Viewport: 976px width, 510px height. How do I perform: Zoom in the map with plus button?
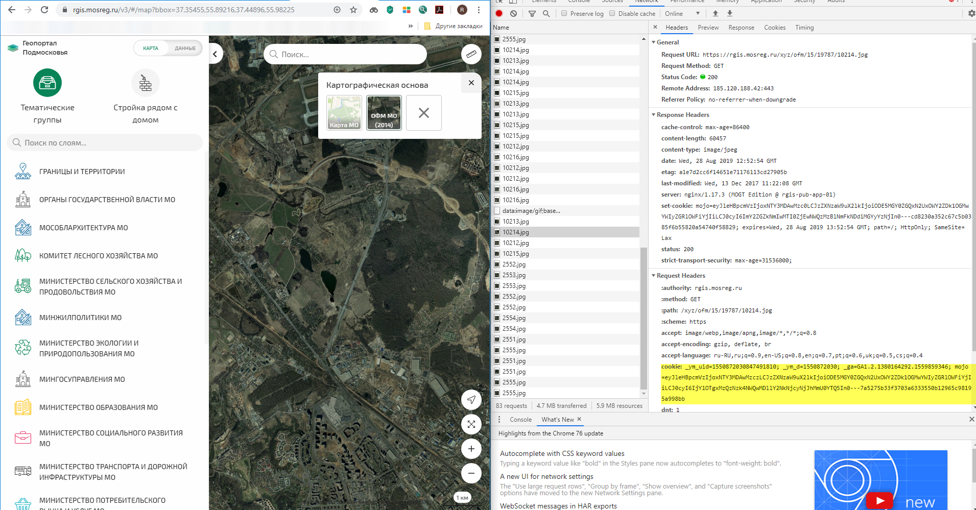click(x=471, y=449)
